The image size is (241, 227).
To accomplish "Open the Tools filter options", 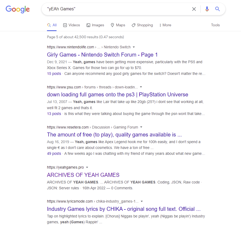I will (x=215, y=25).
